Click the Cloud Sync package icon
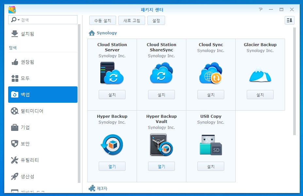 211,73
